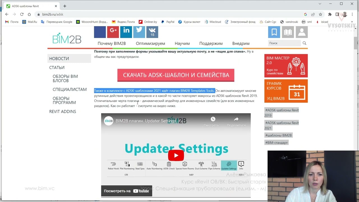Share the page via Google+ icon
The width and height of the screenshot is (359, 202).
pos(113,32)
